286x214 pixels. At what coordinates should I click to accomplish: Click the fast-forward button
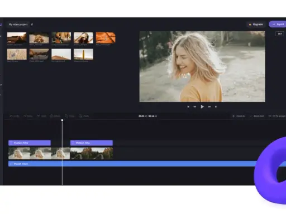click(209, 106)
